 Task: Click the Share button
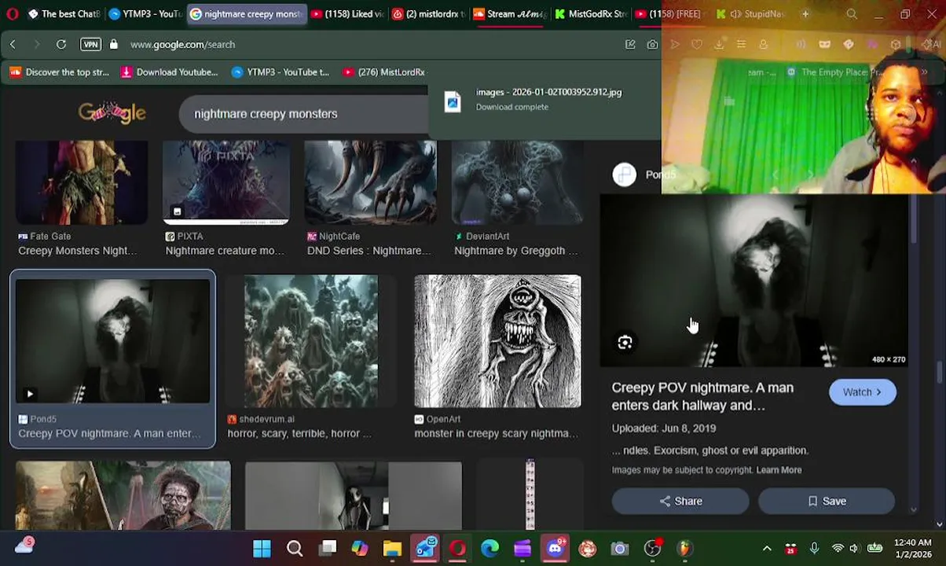point(680,501)
